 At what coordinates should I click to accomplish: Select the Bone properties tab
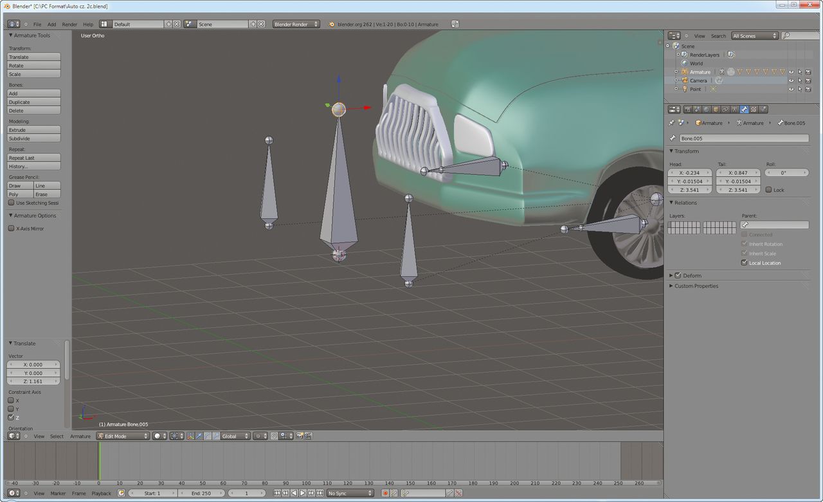pos(744,109)
